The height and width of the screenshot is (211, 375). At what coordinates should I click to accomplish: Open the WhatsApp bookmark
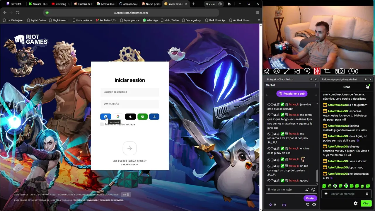pyautogui.click(x=151, y=20)
